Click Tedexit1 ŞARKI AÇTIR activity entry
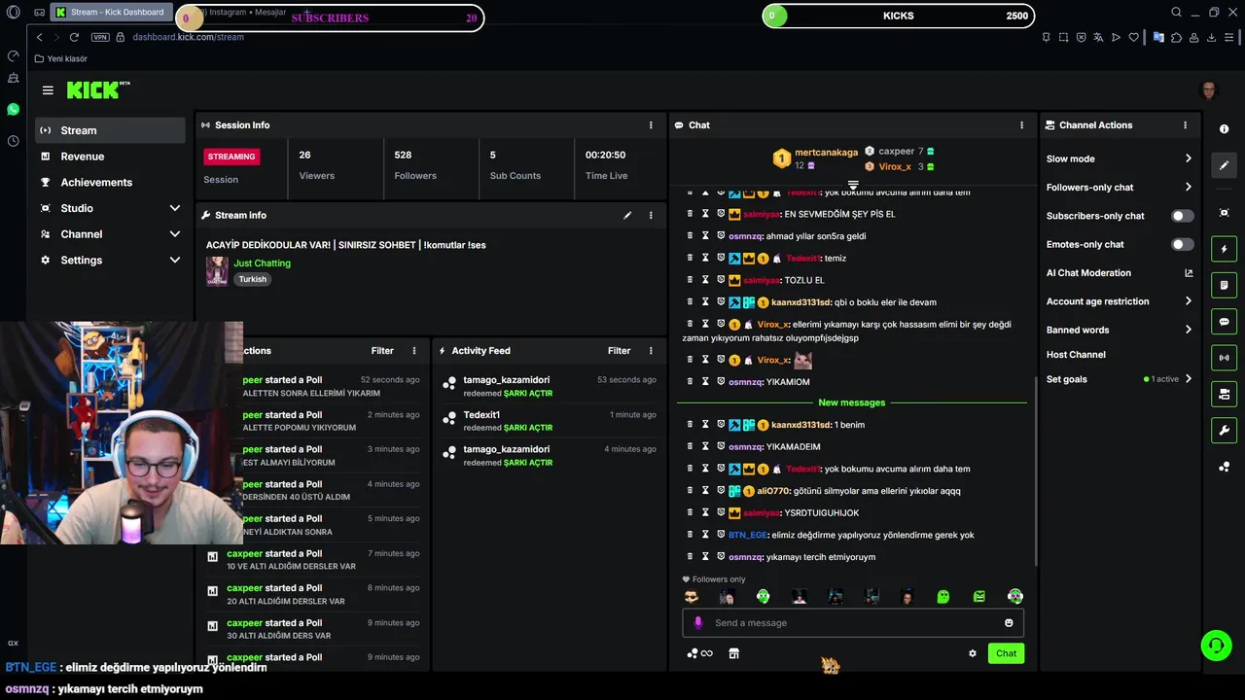1245x700 pixels. coord(549,421)
